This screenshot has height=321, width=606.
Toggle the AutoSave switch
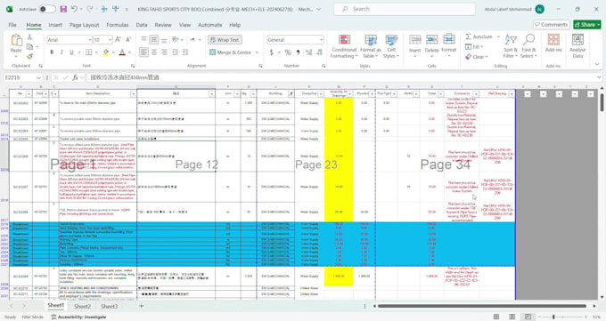coord(47,9)
